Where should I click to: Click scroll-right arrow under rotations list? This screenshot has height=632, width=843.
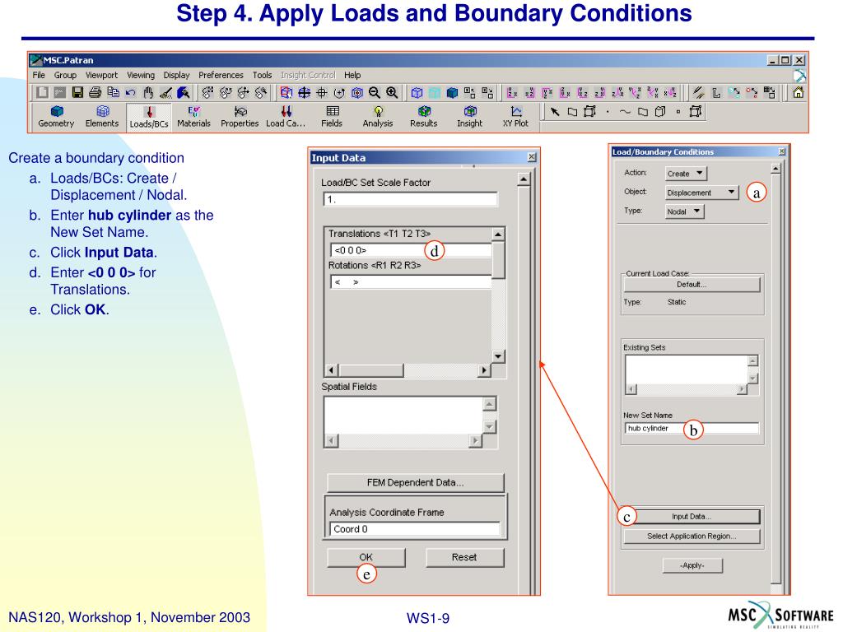484,369
